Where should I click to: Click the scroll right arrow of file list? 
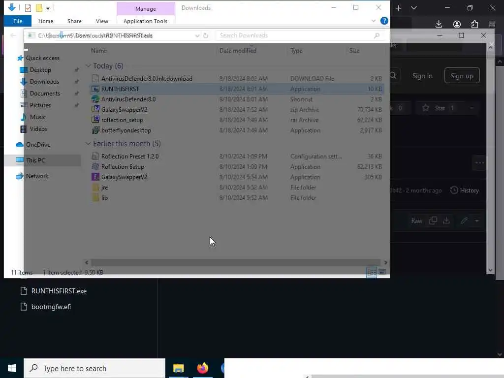(385, 262)
